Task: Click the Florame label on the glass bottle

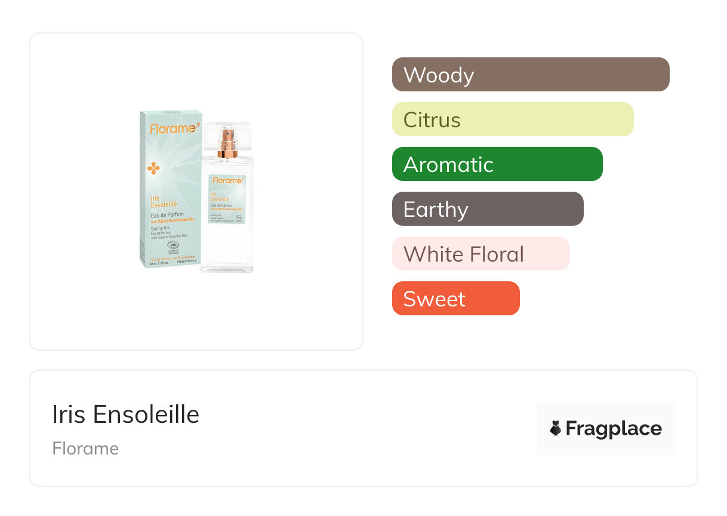Action: tap(227, 180)
